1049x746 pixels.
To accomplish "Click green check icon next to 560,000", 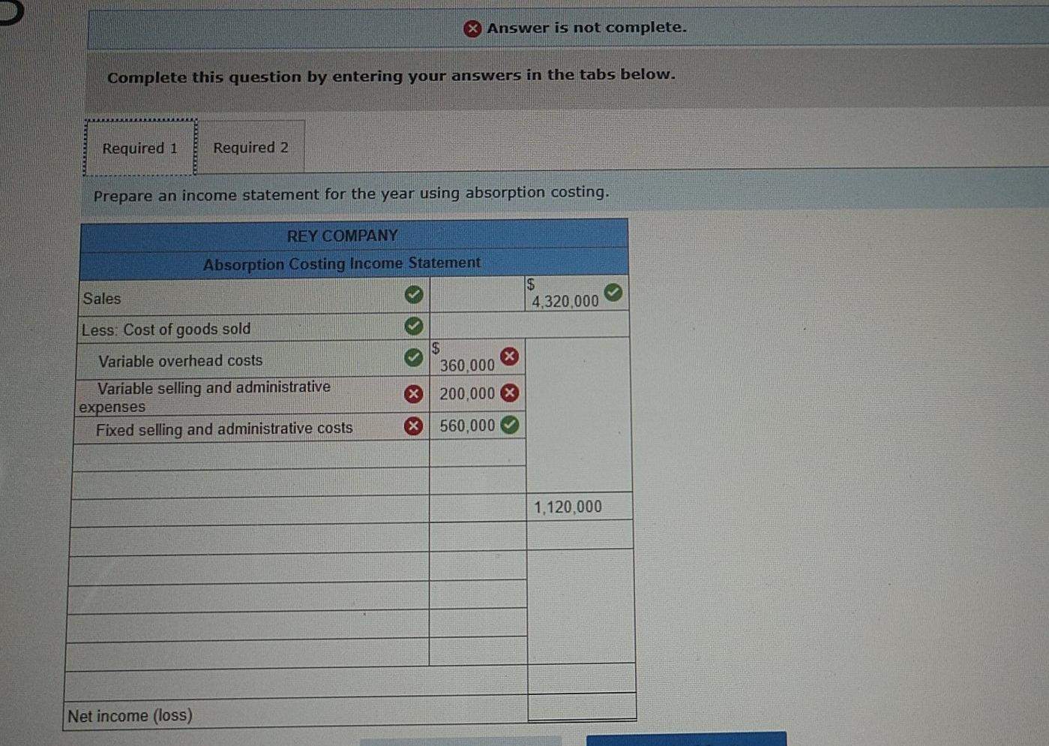I will click(509, 425).
